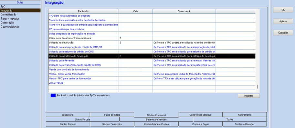Click the empty Valor cell for Zona Franca
The height and width of the screenshot is (128, 295).
click(x=136, y=83)
